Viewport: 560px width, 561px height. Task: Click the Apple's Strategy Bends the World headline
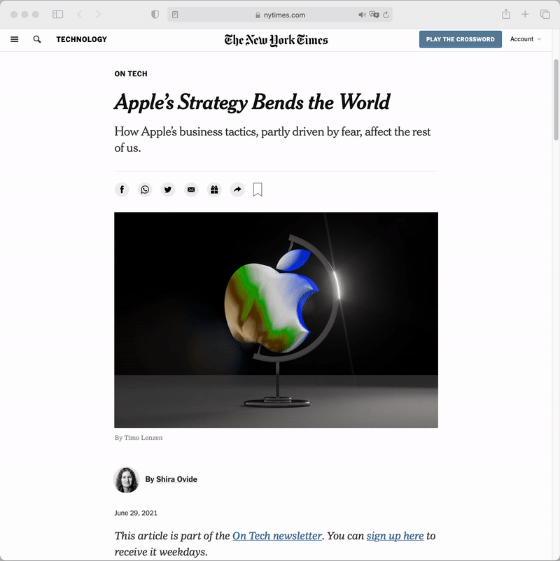(x=252, y=102)
